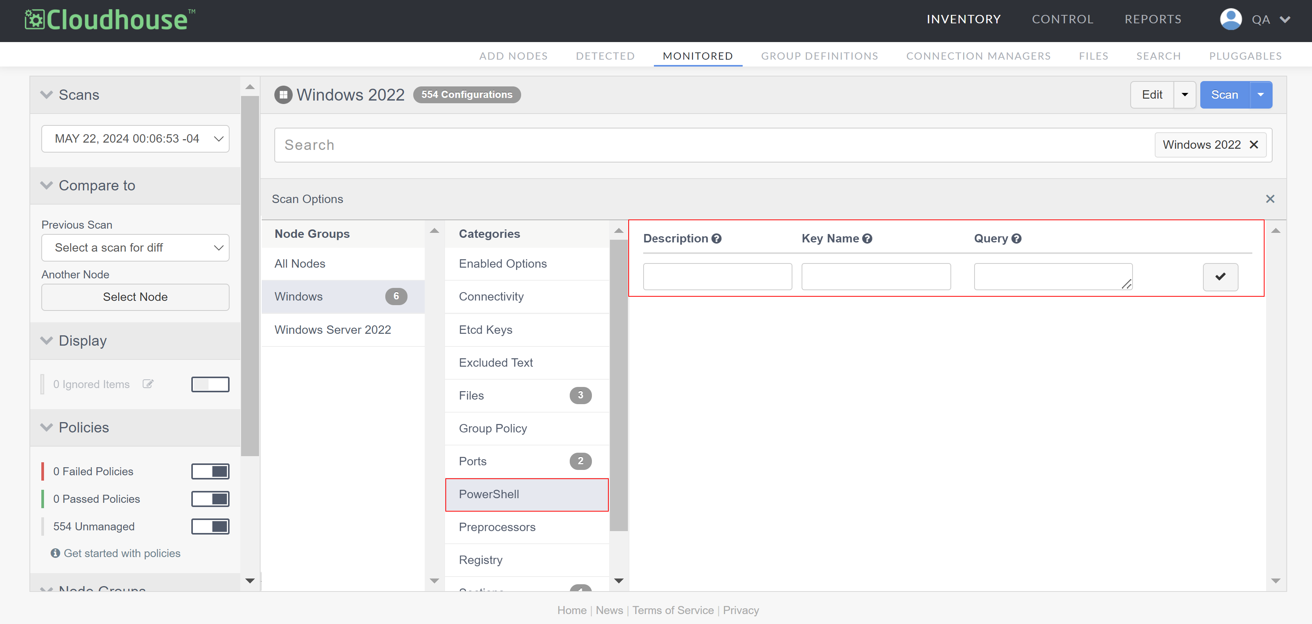1312x624 pixels.
Task: Switch to the Detected tab
Action: pyautogui.click(x=605, y=56)
